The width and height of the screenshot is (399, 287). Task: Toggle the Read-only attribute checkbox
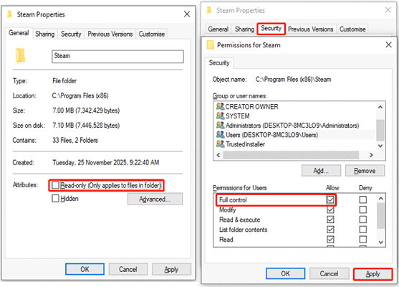tap(55, 185)
